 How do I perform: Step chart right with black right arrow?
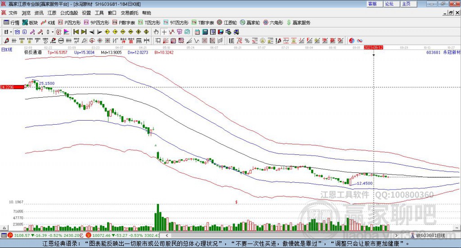pos(99,32)
